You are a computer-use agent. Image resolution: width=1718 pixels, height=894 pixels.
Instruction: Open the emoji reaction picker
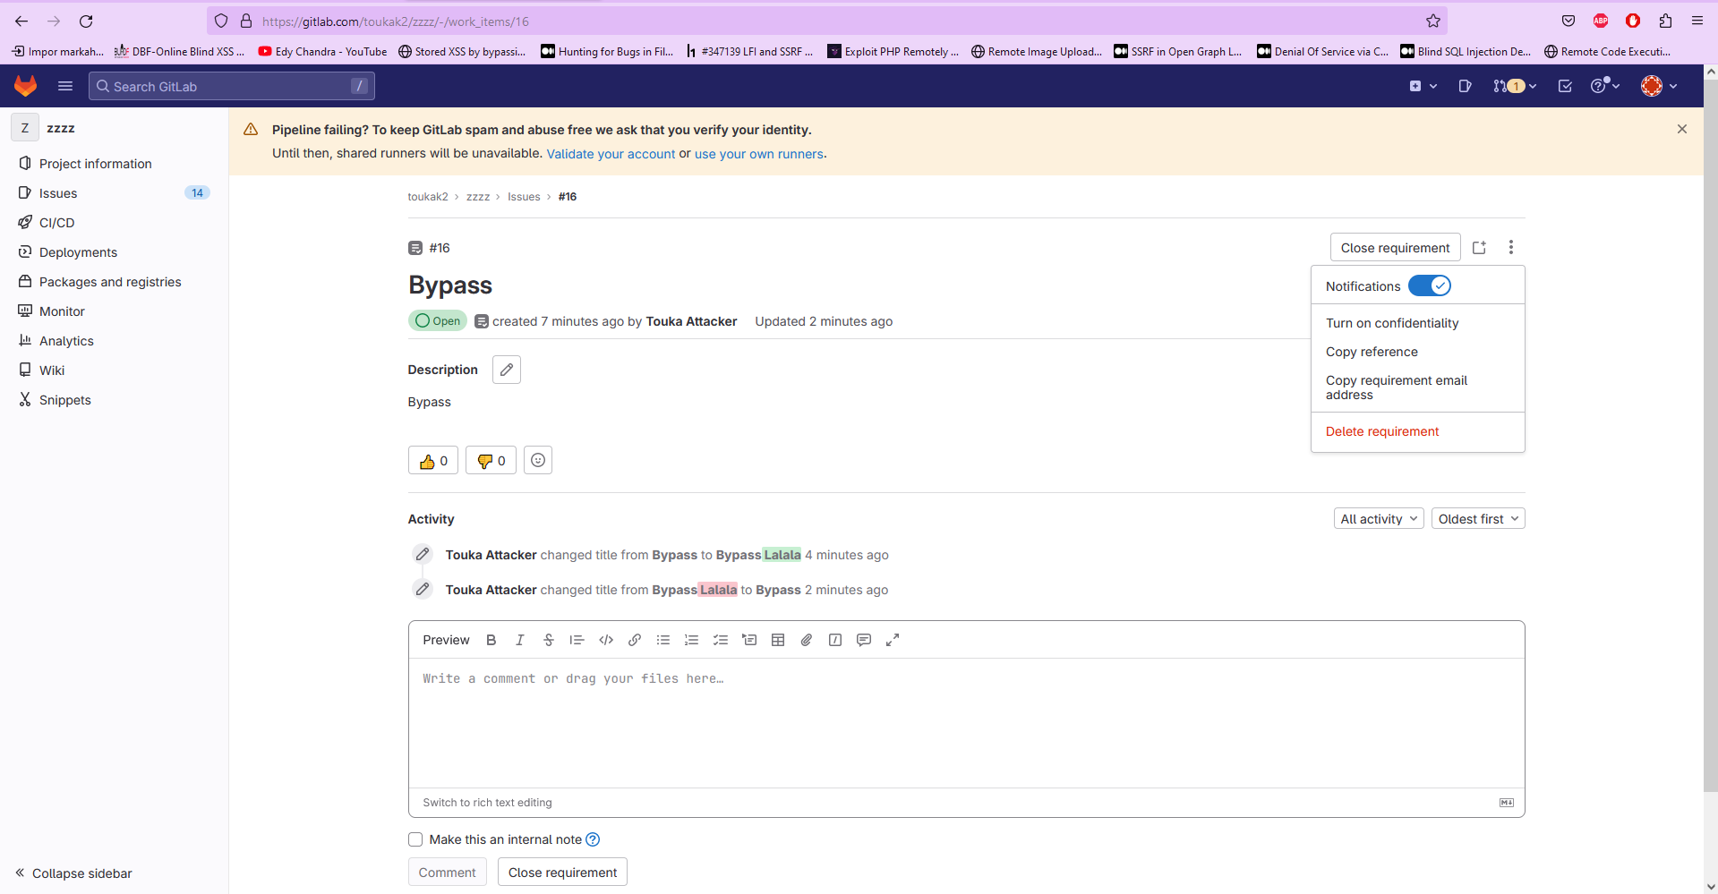pyautogui.click(x=538, y=461)
